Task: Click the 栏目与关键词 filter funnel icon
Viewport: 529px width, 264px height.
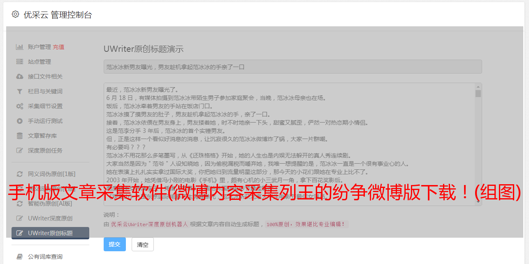Action: 19,91
